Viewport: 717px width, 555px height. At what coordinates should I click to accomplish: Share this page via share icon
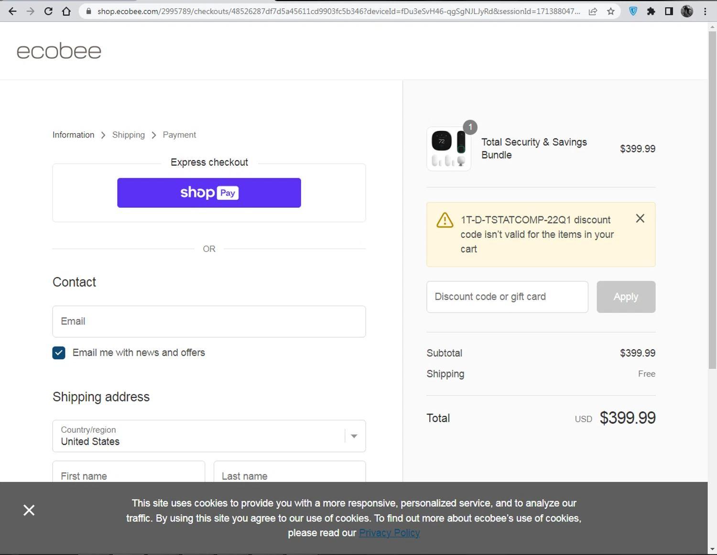point(593,11)
